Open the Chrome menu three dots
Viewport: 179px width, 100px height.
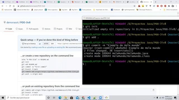point(176,6)
